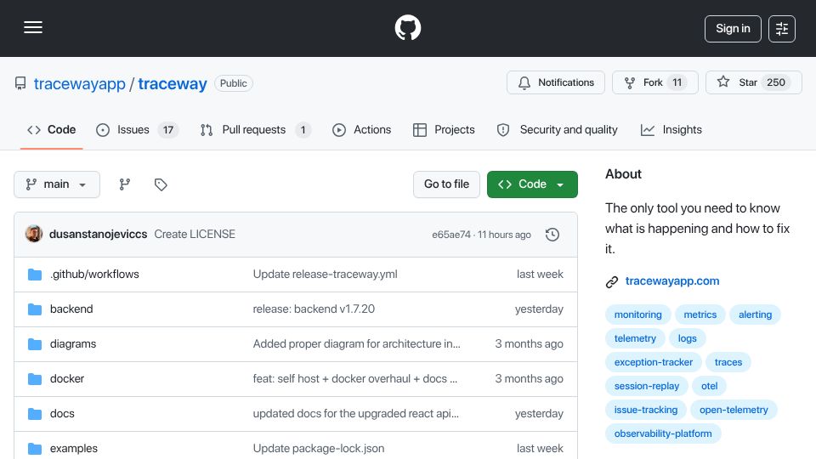Image resolution: width=816 pixels, height=459 pixels.
Task: Select the session-replay topic tag
Action: click(x=646, y=386)
